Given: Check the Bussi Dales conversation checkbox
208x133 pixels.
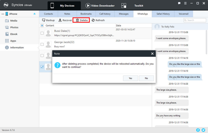Looking at the screenshot, I should point(42,33).
